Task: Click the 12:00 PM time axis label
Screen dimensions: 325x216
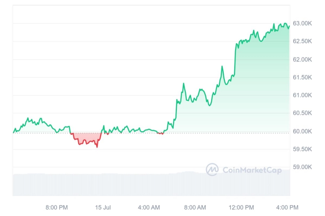Action: click(x=241, y=207)
